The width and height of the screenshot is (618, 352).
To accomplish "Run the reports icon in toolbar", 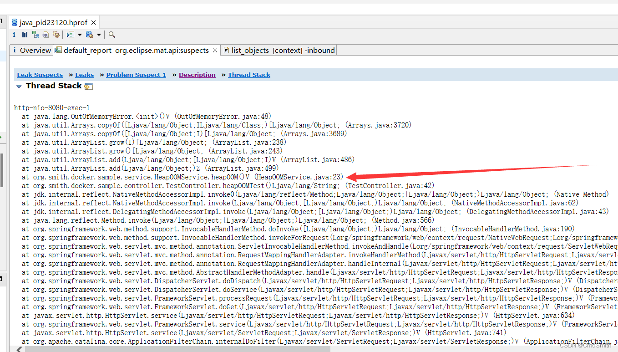I will pyautogui.click(x=70, y=35).
